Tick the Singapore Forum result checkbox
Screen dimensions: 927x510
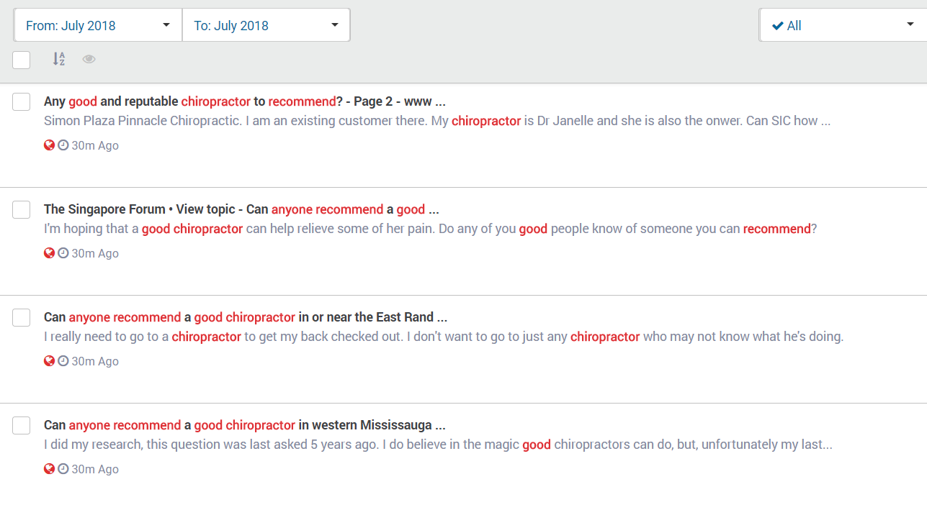[22, 210]
